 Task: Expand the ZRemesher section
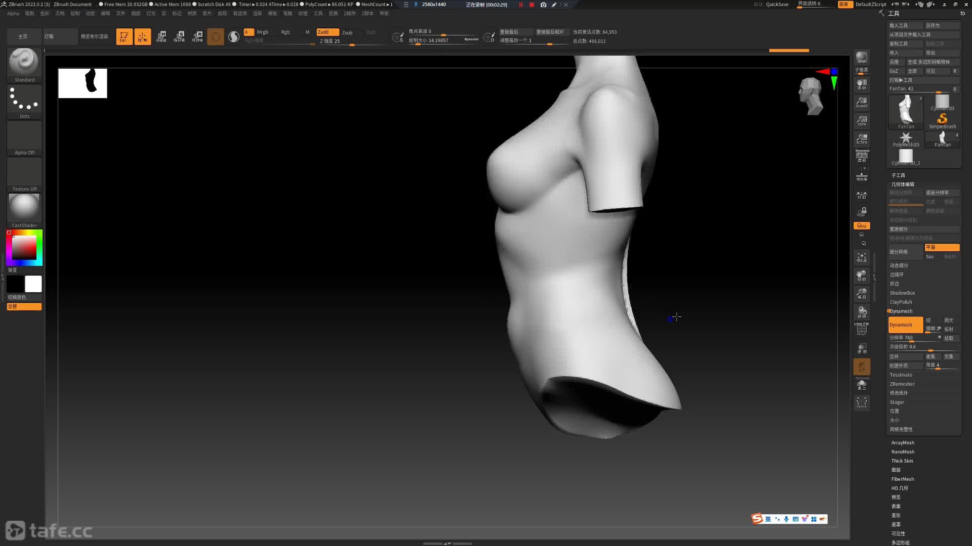point(902,384)
